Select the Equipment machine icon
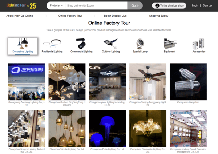This screenshot has width=218, height=154. (x=170, y=44)
